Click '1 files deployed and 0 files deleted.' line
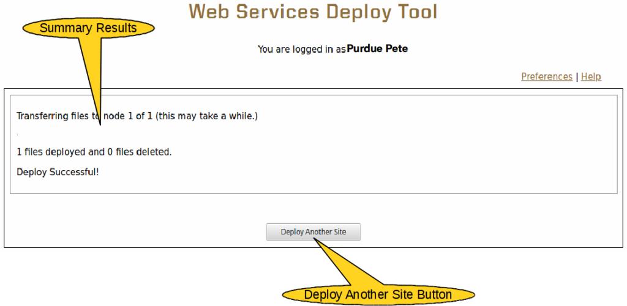 pos(94,152)
